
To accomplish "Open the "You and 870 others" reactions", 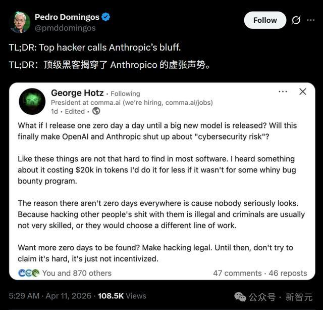I will pos(77,273).
